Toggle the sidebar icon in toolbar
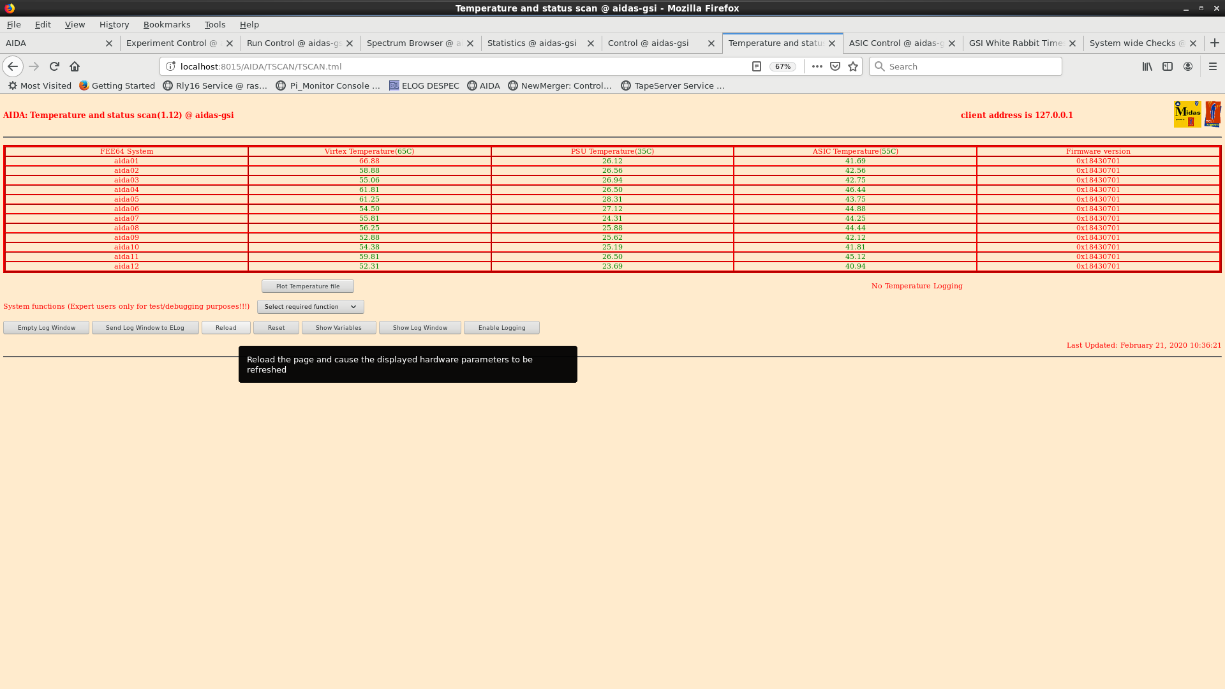1225x689 pixels. click(x=1168, y=66)
